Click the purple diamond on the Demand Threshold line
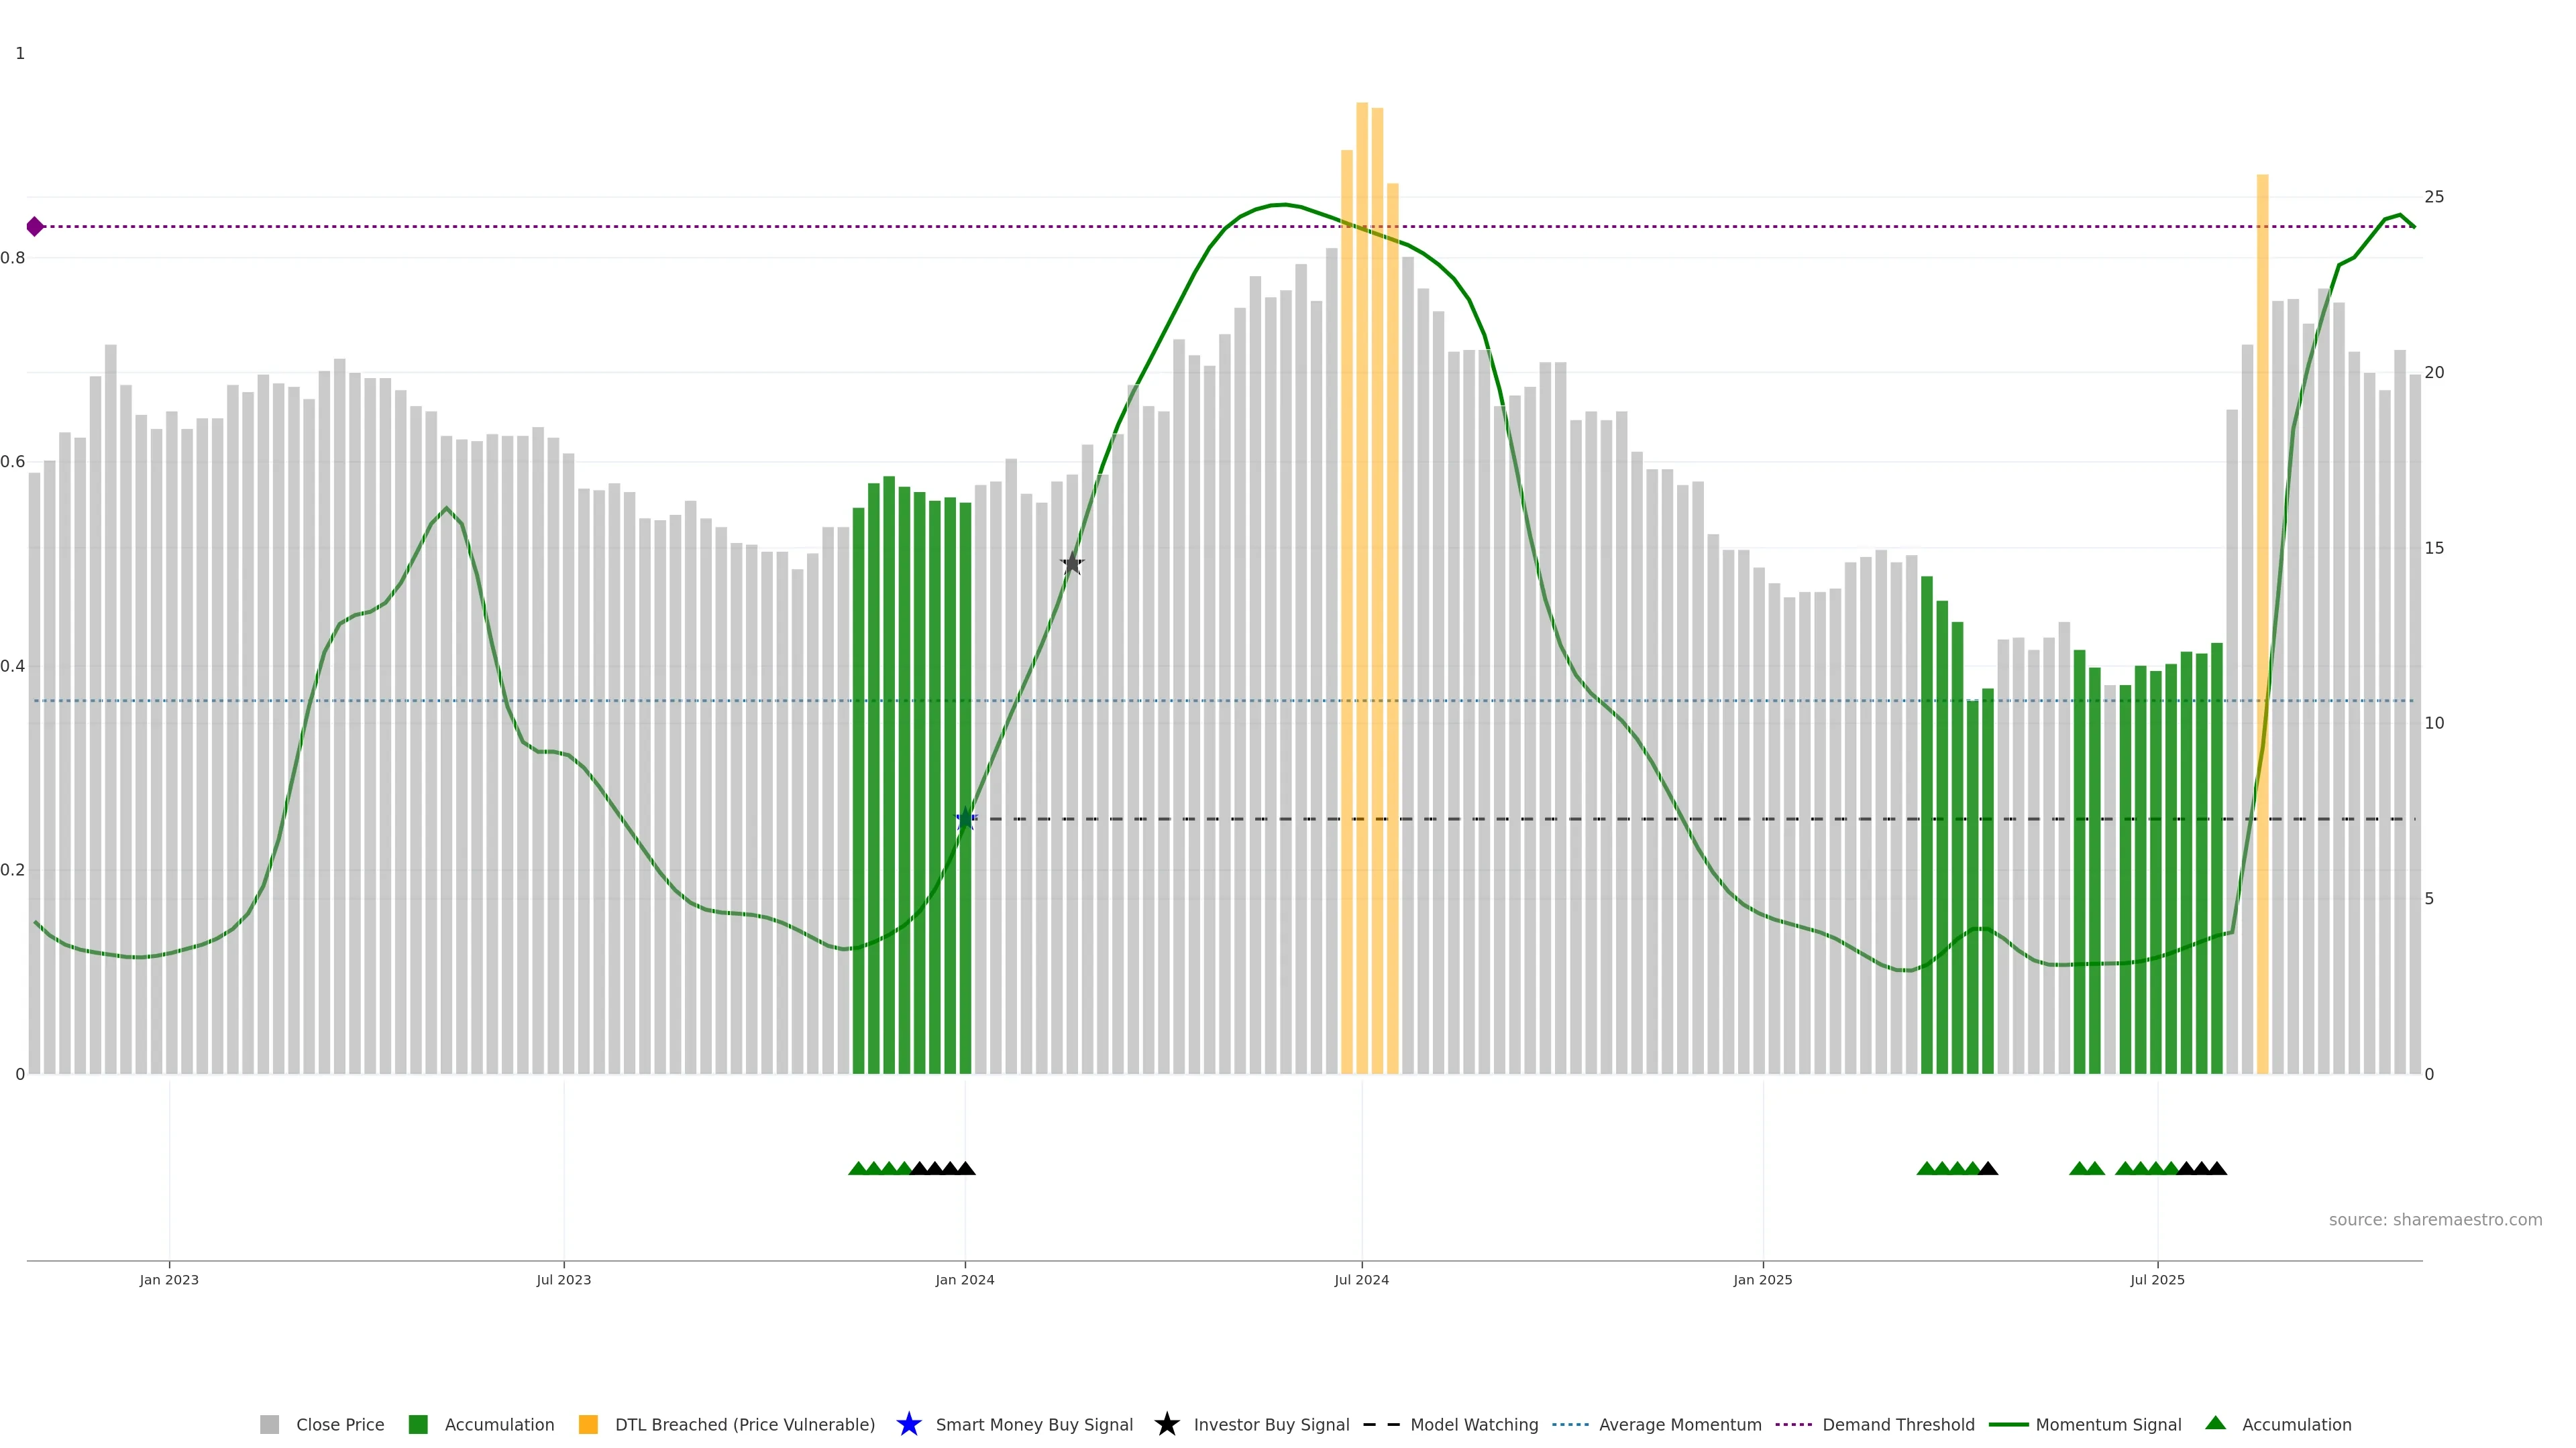The image size is (2576, 1448). pyautogui.click(x=35, y=227)
